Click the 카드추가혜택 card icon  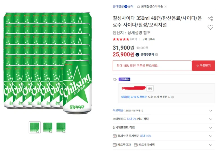click(136, 145)
